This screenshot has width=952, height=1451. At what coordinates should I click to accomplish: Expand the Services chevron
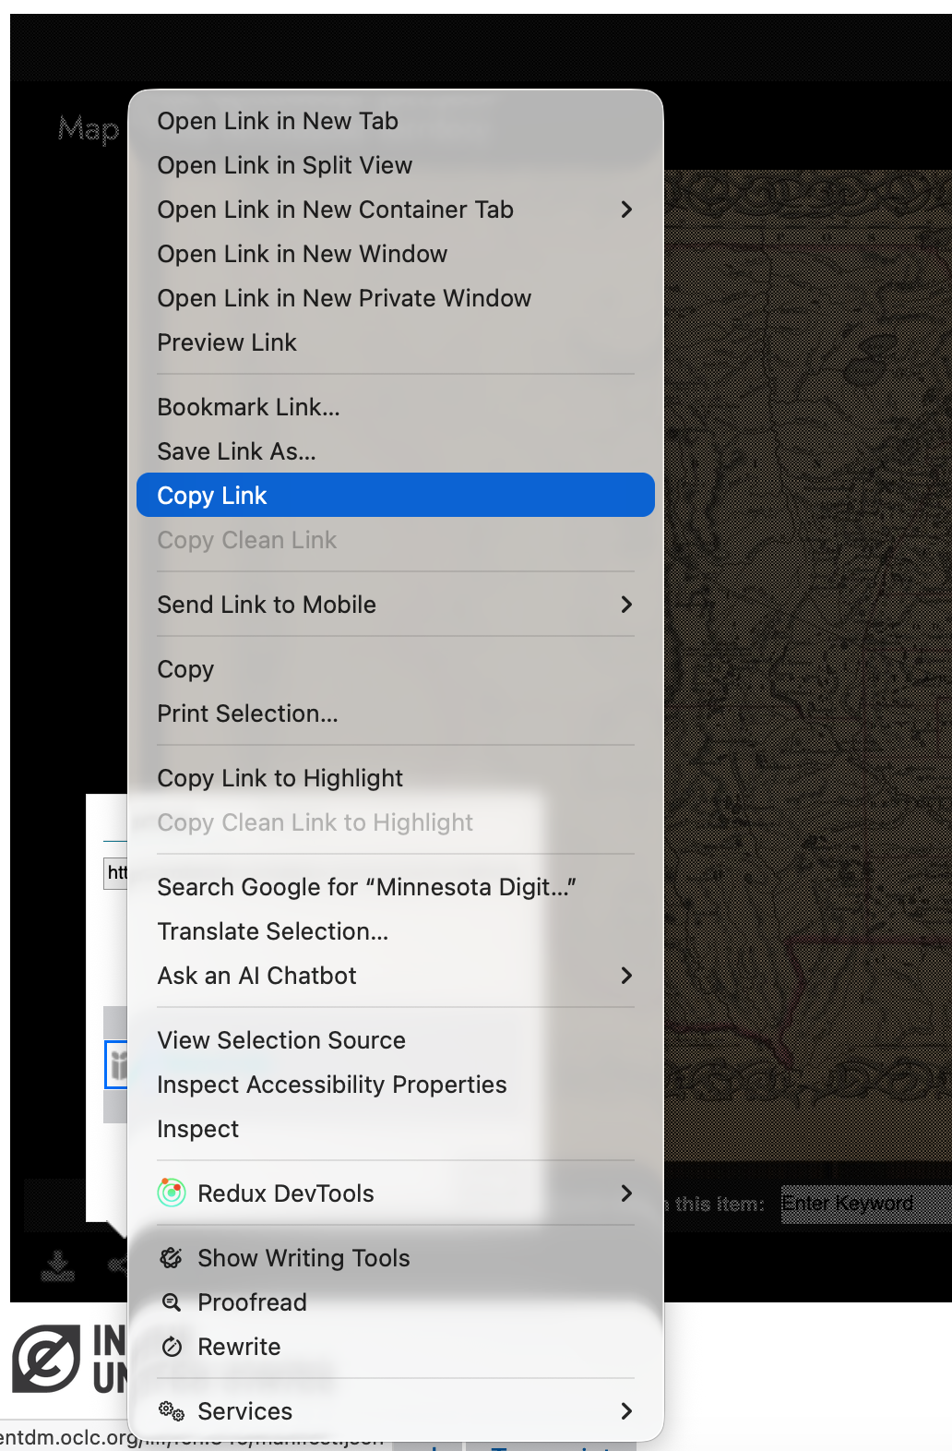point(626,1411)
